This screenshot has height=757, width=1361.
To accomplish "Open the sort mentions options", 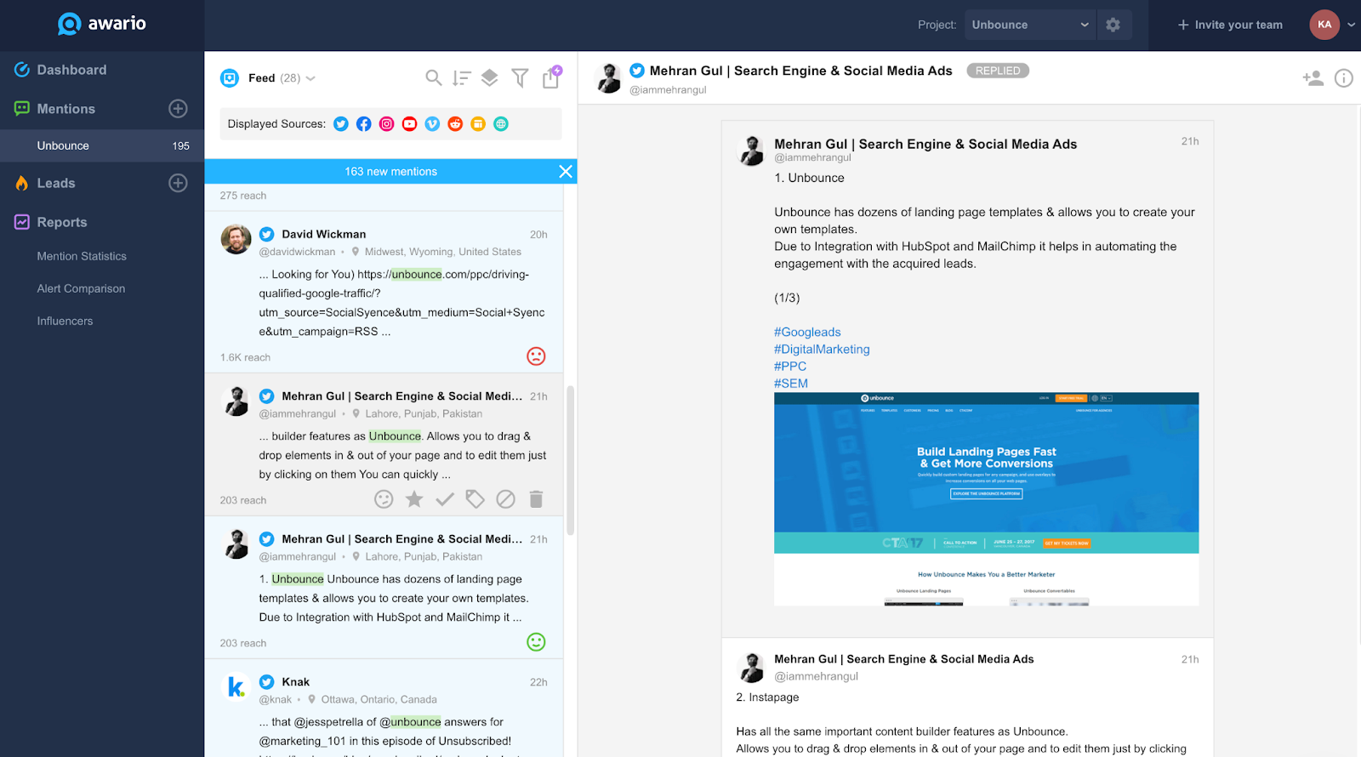I will click(462, 78).
